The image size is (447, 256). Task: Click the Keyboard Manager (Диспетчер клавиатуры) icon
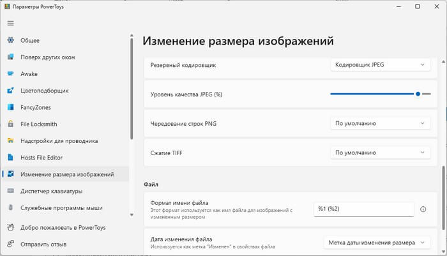point(11,191)
